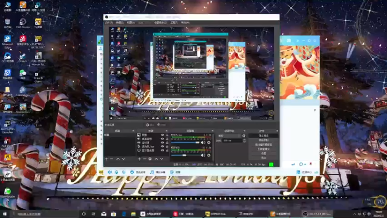Lock the 显示器采集 source
This screenshot has height=218, width=387.
pyautogui.click(x=167, y=150)
